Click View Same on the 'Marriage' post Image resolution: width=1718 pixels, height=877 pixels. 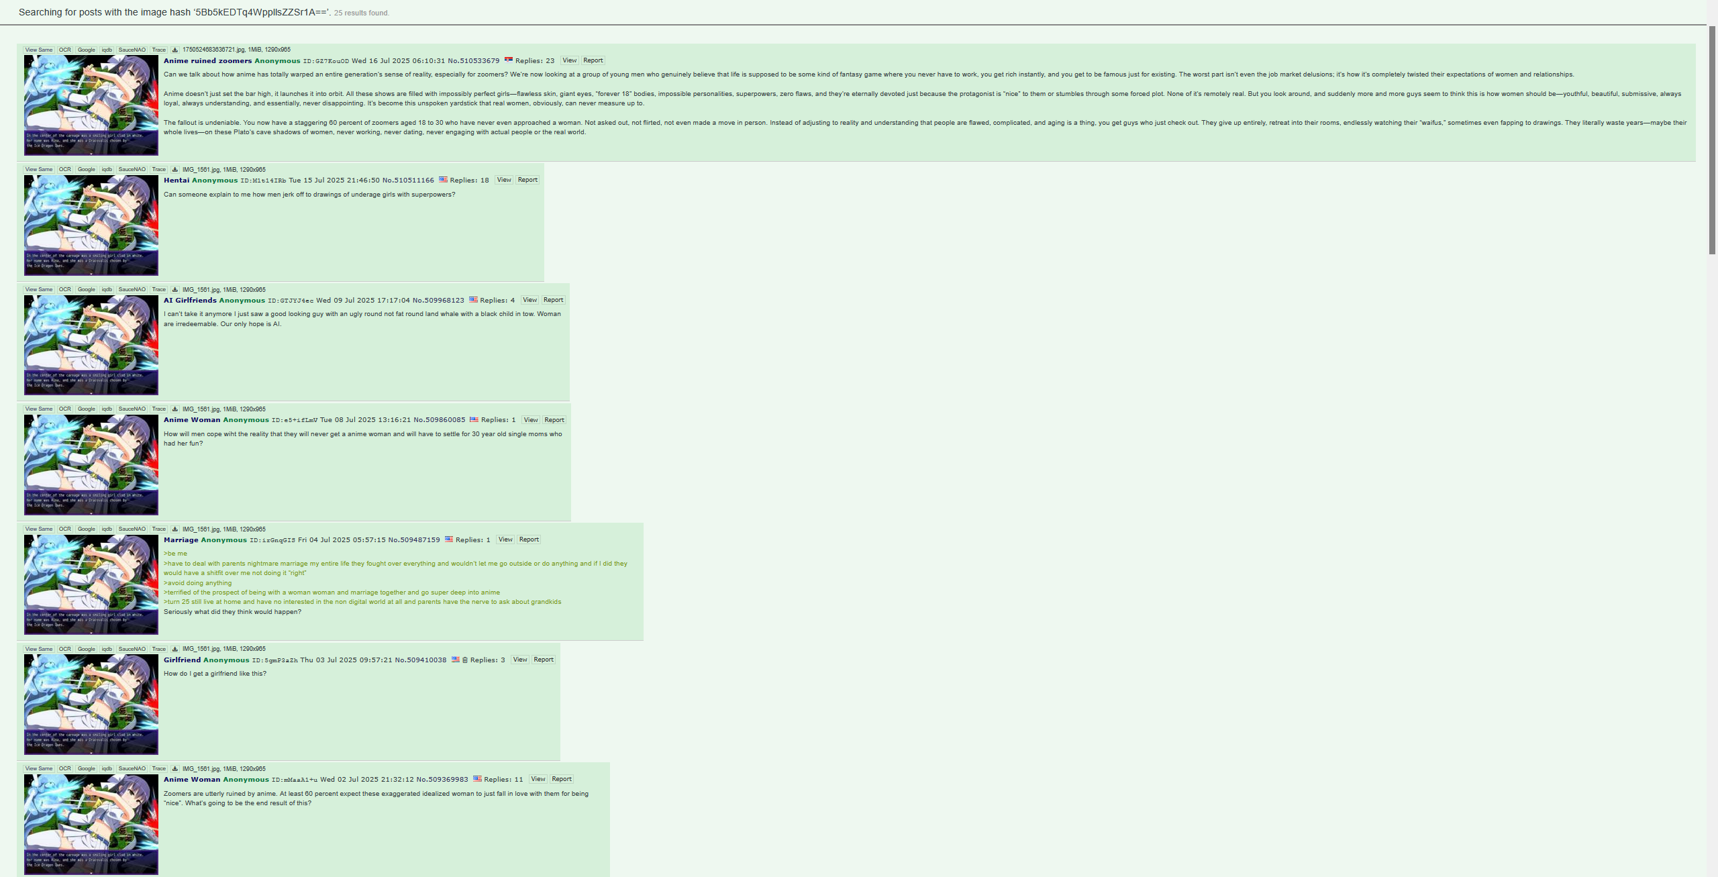pyautogui.click(x=39, y=529)
